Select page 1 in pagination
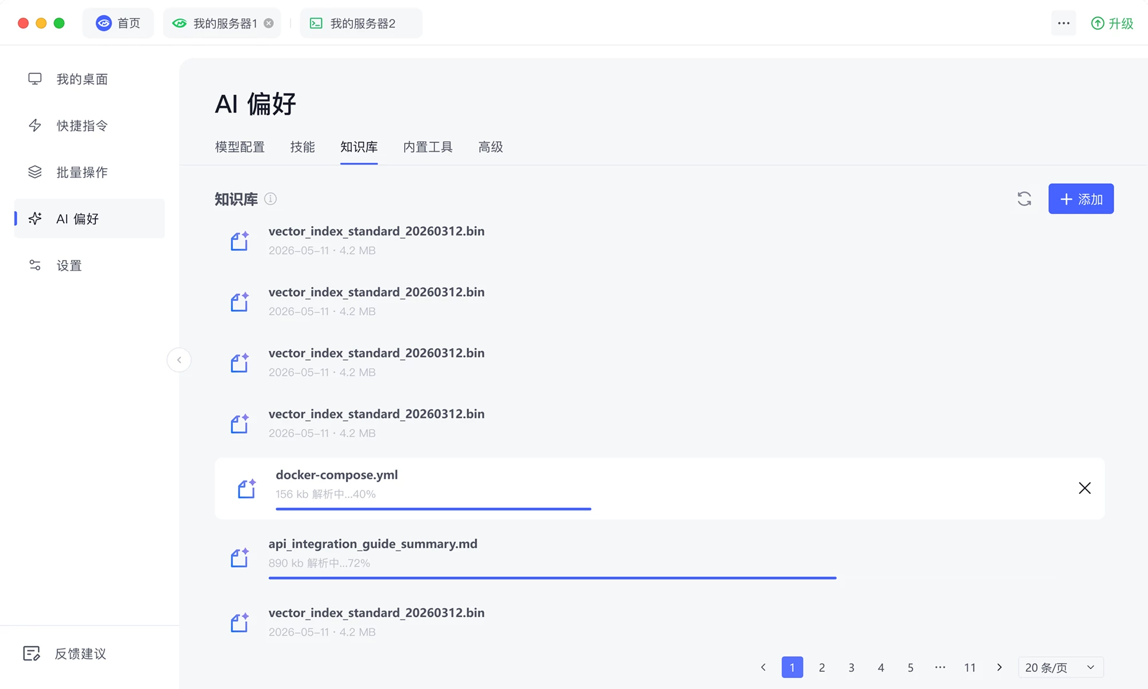The image size is (1148, 689). click(792, 667)
